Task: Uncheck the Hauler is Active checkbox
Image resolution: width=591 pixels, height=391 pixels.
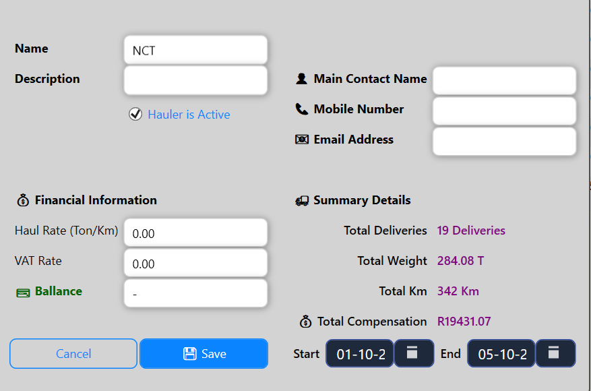Action: coord(135,114)
